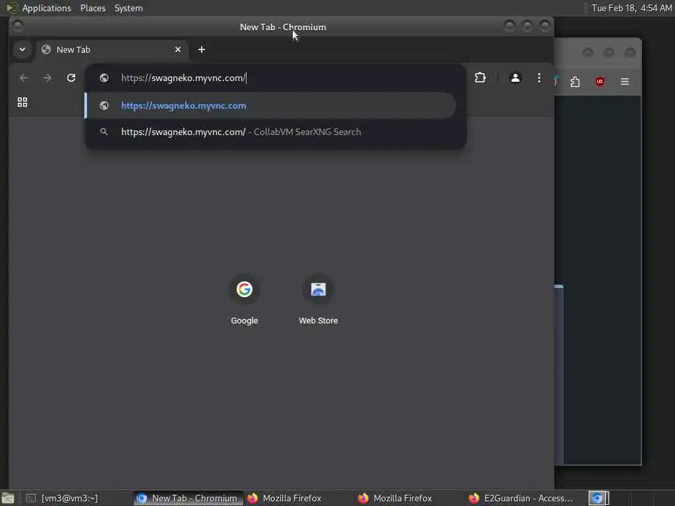Reload the page in Chromium

tap(71, 78)
